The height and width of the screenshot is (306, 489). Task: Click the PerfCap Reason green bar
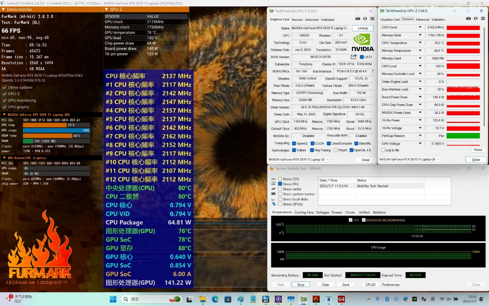click(463, 136)
